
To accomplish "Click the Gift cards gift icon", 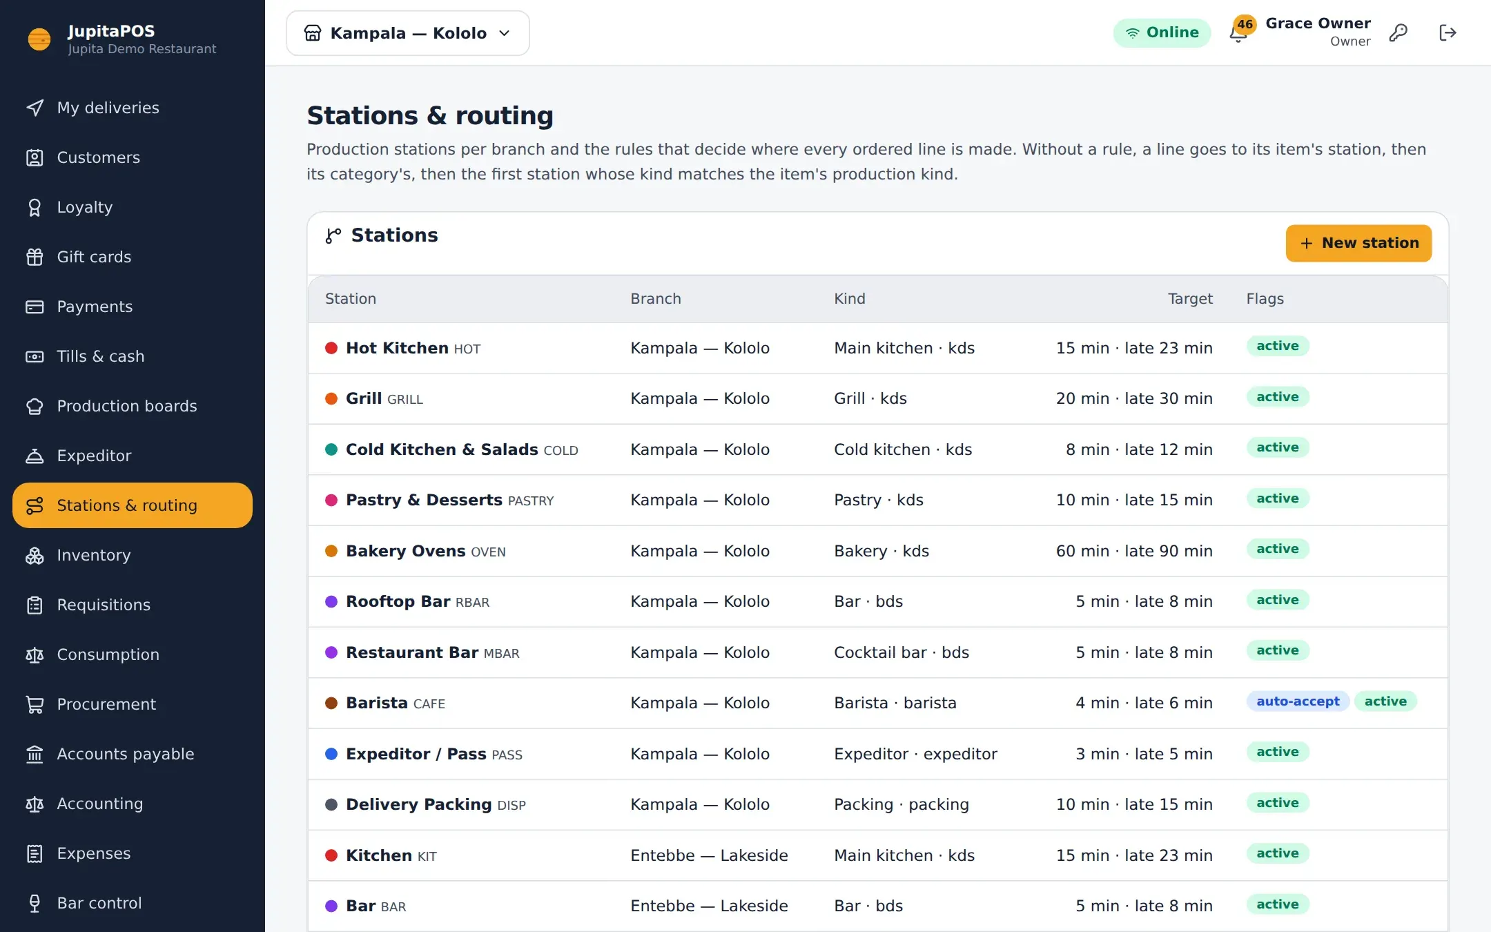I will click(x=35, y=257).
